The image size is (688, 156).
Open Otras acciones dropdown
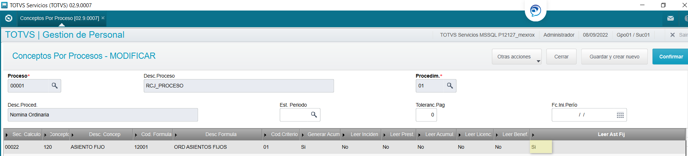tap(516, 57)
